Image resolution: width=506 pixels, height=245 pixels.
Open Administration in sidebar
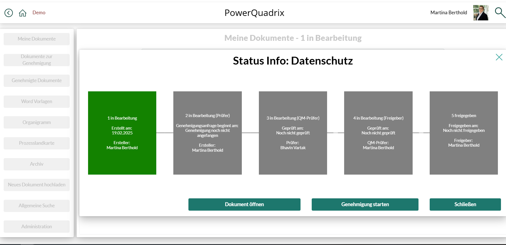click(37, 227)
